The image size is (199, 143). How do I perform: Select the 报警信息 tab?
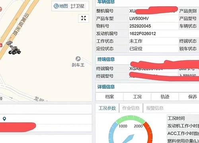click(155, 108)
